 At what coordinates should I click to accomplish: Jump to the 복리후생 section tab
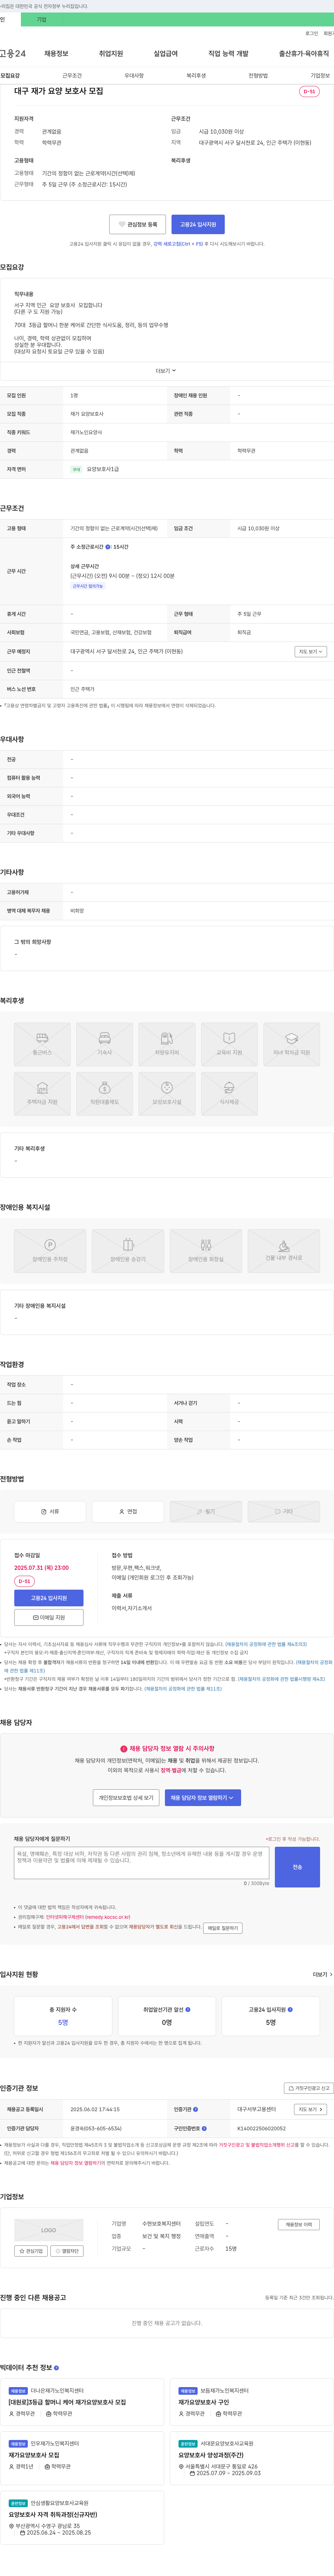tap(196, 76)
